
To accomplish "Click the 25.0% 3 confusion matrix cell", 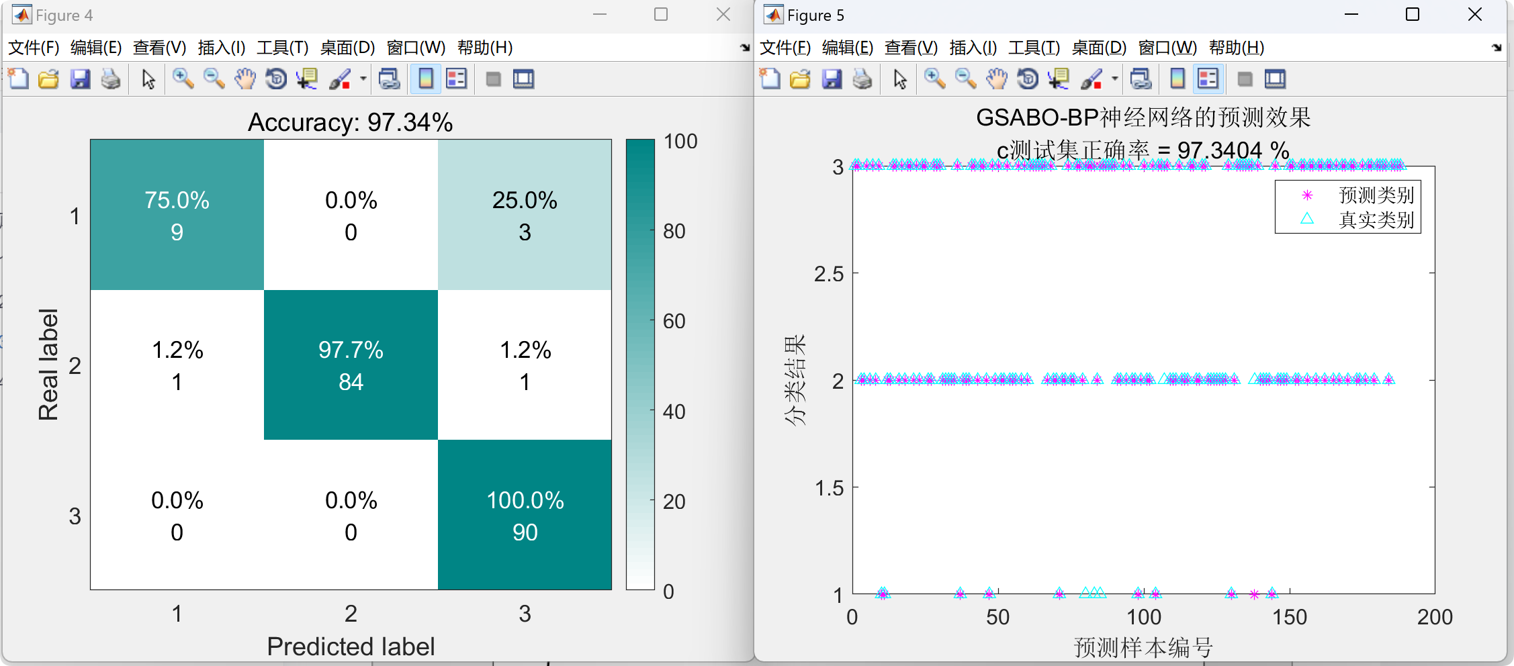I will coord(525,215).
